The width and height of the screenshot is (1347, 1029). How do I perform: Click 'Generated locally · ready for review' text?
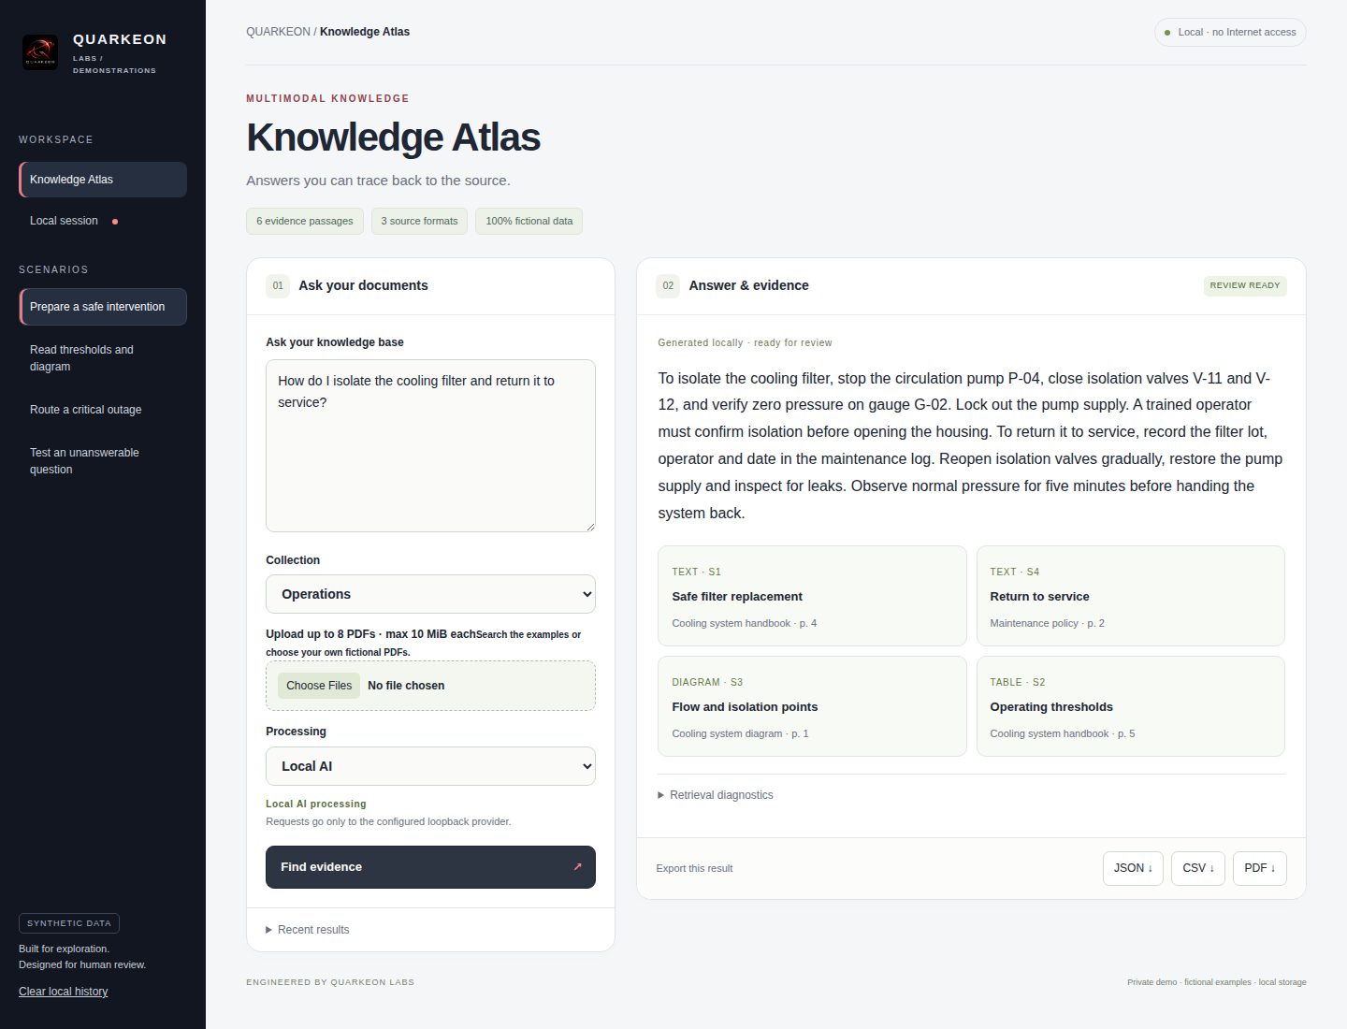click(745, 342)
